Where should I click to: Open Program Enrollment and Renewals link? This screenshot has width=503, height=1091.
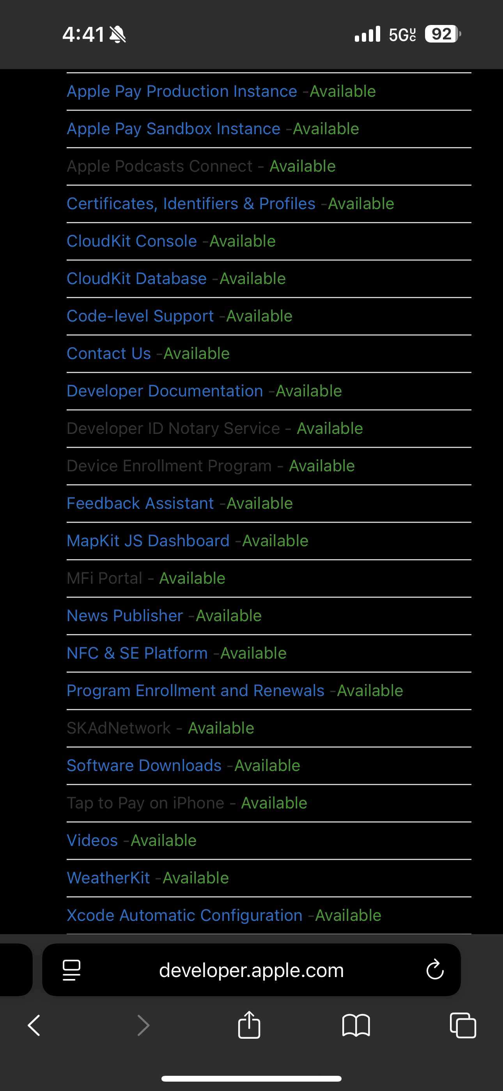[196, 691]
